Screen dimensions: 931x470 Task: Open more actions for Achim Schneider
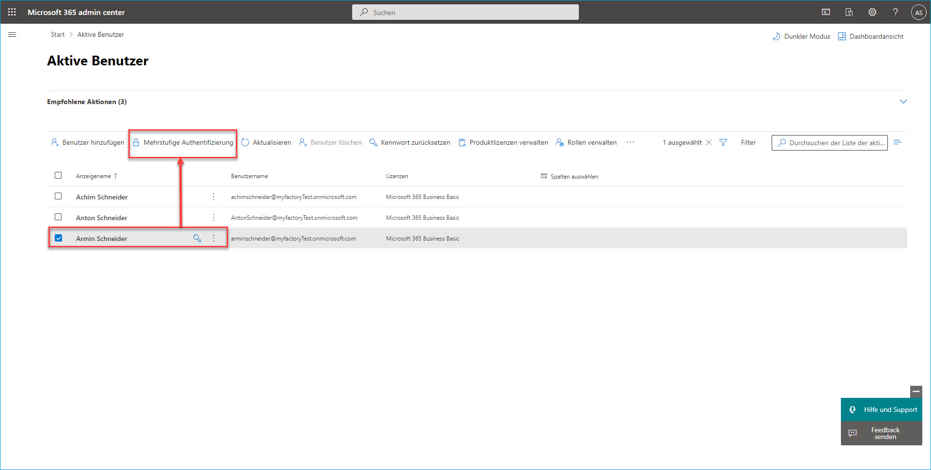click(x=214, y=197)
